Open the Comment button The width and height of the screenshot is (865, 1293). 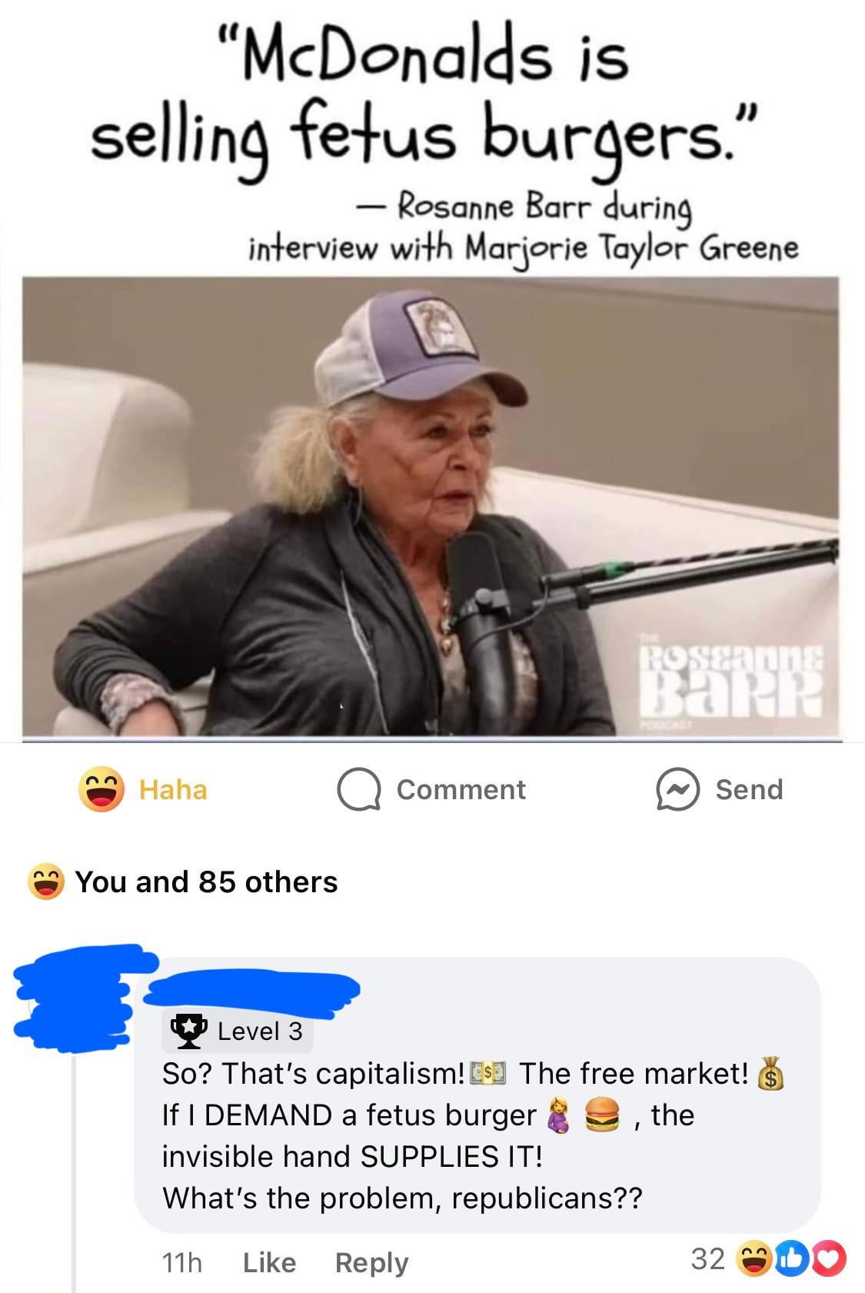click(x=433, y=790)
